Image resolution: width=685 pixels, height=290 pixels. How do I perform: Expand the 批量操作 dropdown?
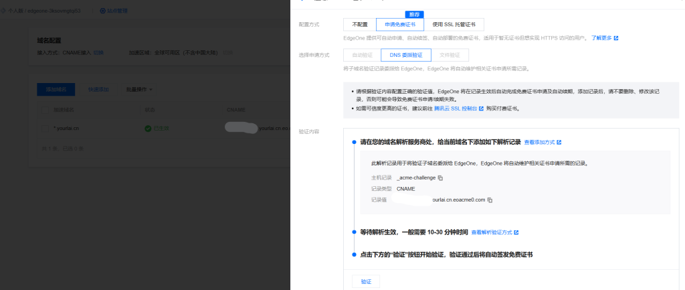coord(140,89)
